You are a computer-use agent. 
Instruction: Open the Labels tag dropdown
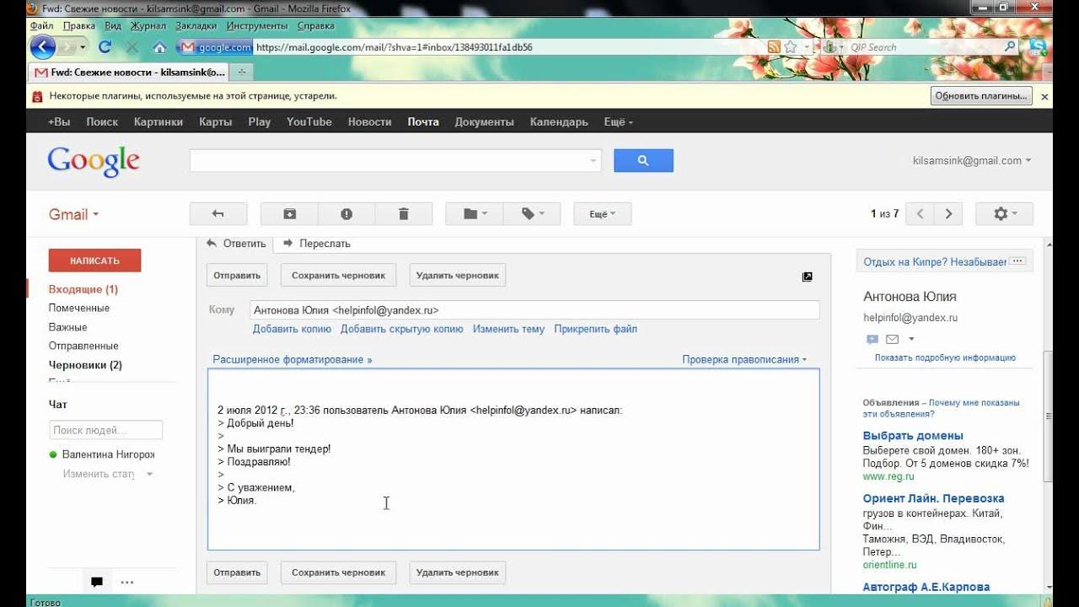click(x=533, y=214)
